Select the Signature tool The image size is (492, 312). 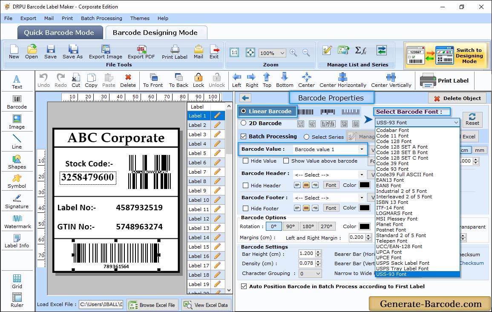[17, 202]
